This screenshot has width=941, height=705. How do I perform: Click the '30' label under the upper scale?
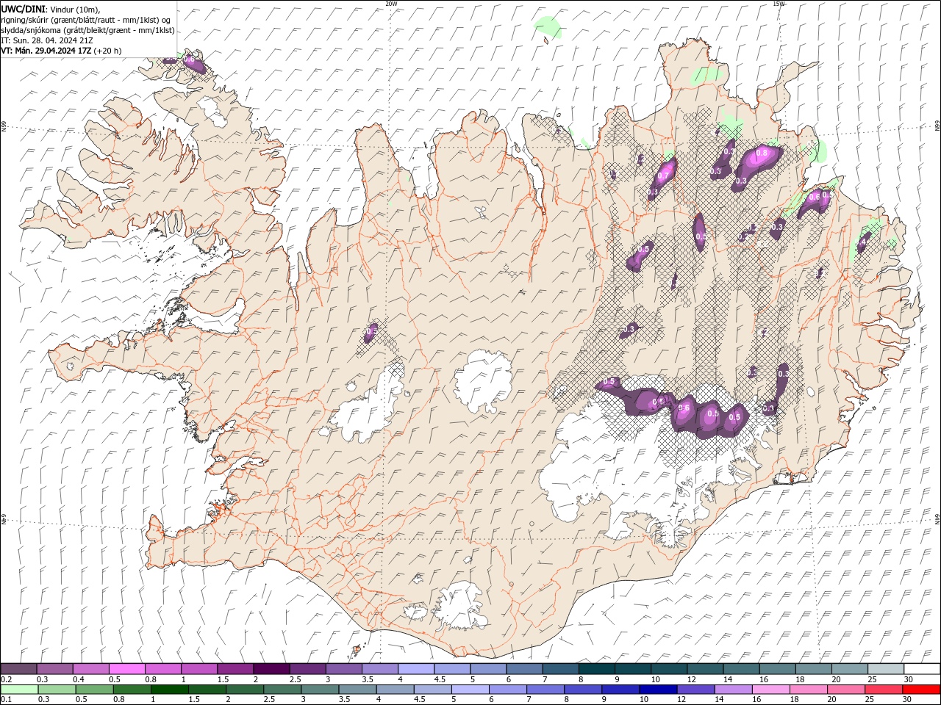pyautogui.click(x=908, y=679)
